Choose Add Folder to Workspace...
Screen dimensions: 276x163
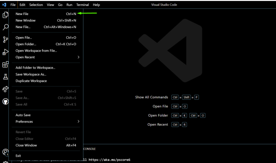coord(46,68)
